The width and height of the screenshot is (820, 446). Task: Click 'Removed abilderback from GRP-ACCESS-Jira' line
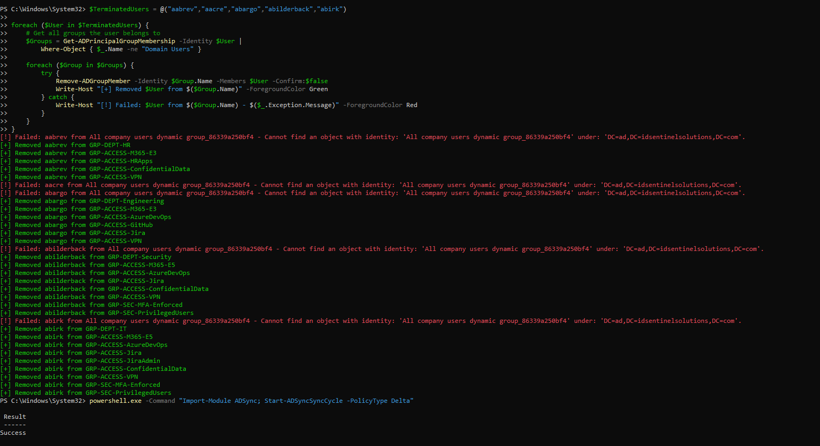point(82,281)
